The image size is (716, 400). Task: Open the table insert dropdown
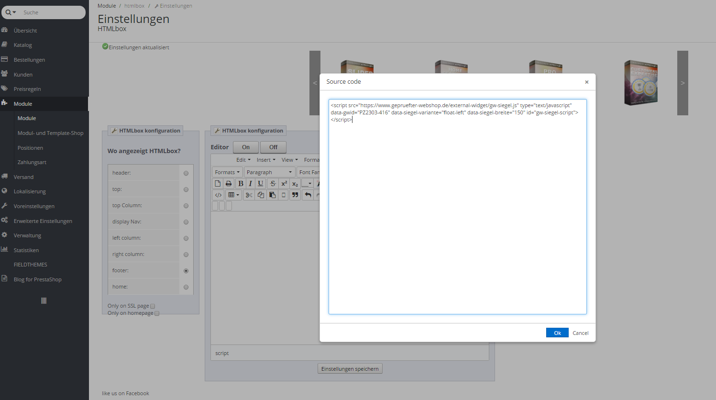click(234, 195)
